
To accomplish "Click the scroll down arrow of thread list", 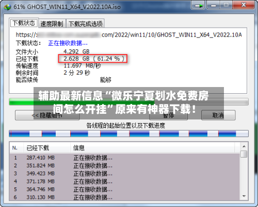I will pos(244,196).
